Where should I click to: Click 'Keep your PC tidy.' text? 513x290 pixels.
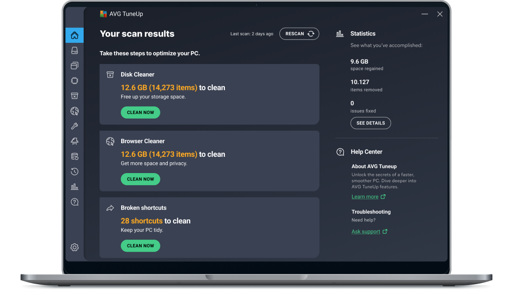coord(142,230)
